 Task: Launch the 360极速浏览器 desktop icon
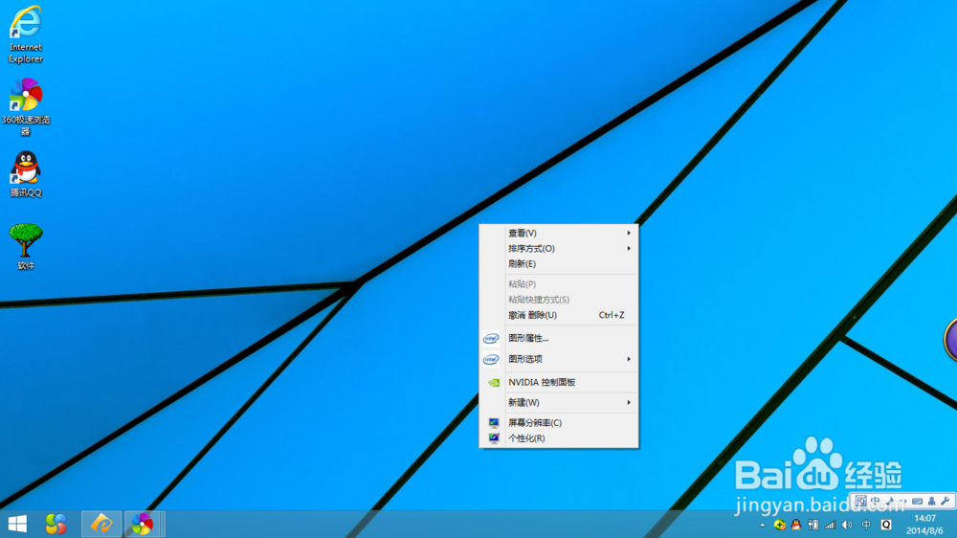point(26,106)
